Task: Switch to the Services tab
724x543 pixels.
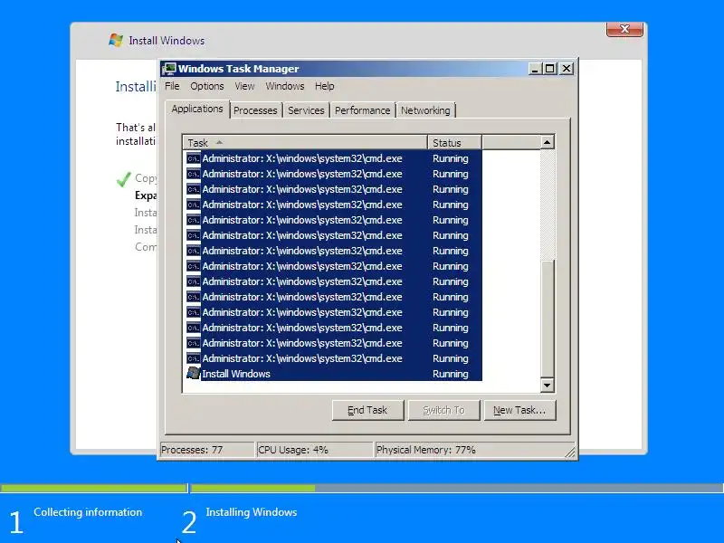Action: [306, 110]
